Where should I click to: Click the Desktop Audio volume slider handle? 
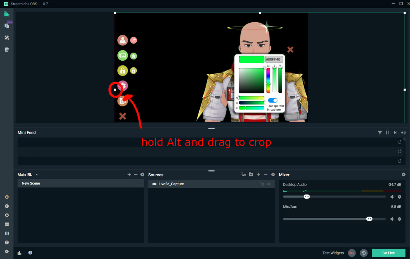tap(307, 197)
